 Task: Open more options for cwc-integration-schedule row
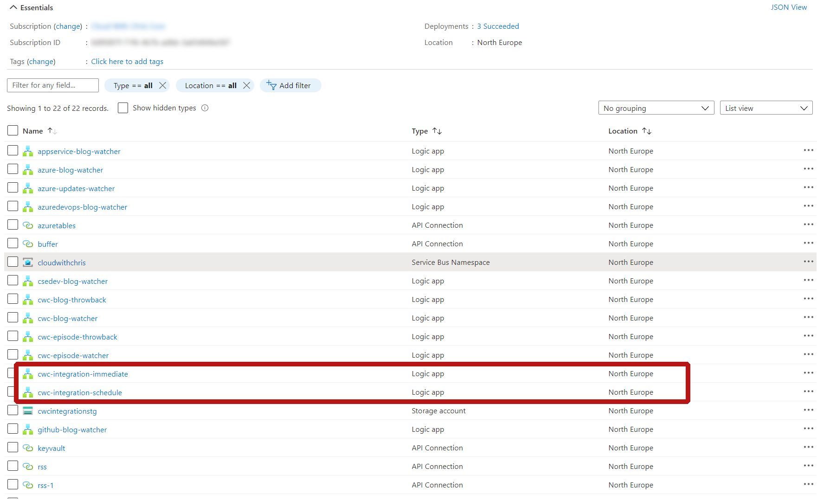[x=808, y=391]
